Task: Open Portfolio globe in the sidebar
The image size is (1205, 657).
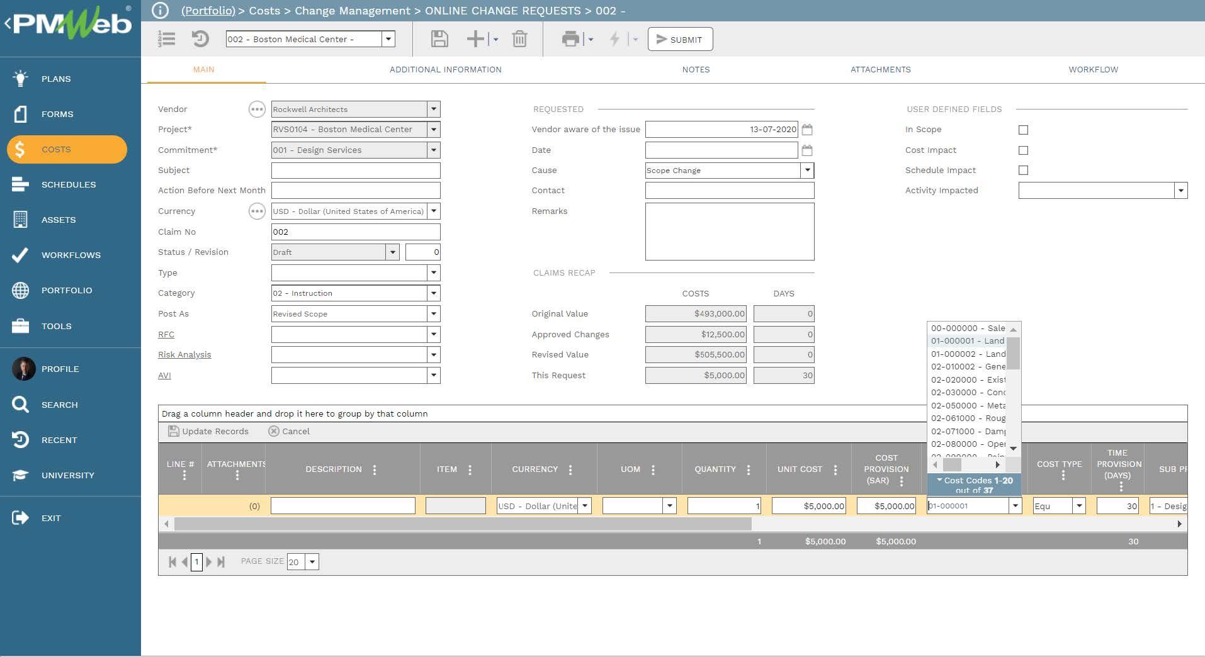Action: 66,290
